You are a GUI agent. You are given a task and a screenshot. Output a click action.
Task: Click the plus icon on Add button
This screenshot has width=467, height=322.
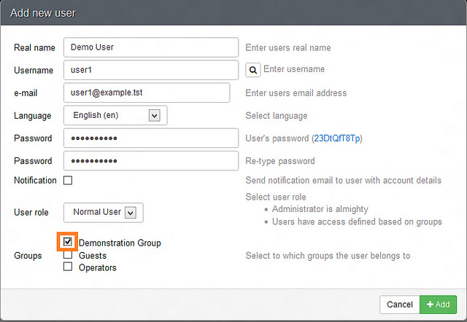pyautogui.click(x=430, y=305)
